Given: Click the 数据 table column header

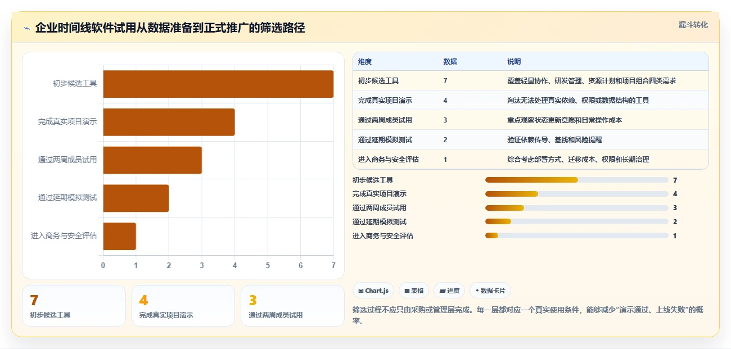Looking at the screenshot, I should (x=450, y=62).
